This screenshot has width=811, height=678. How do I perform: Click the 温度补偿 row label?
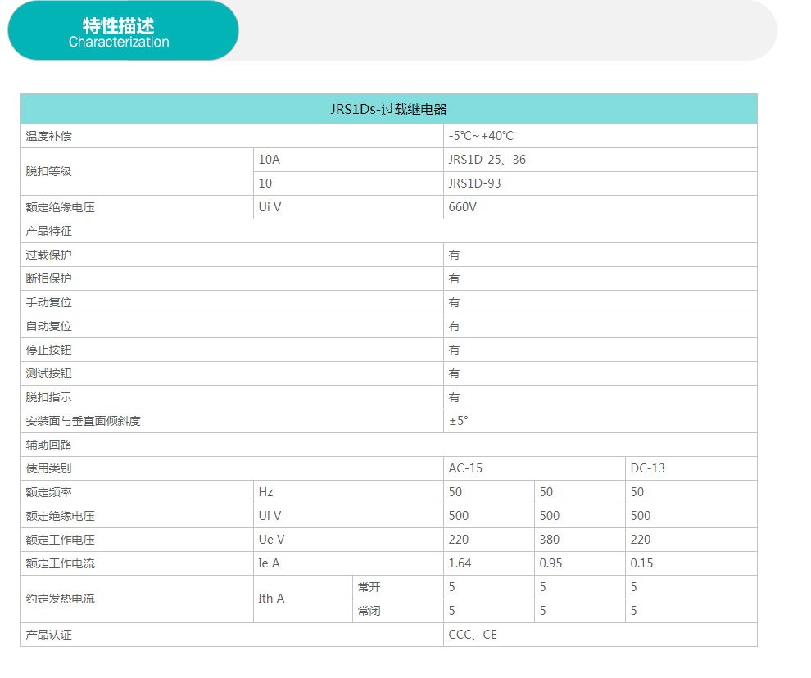point(48,136)
